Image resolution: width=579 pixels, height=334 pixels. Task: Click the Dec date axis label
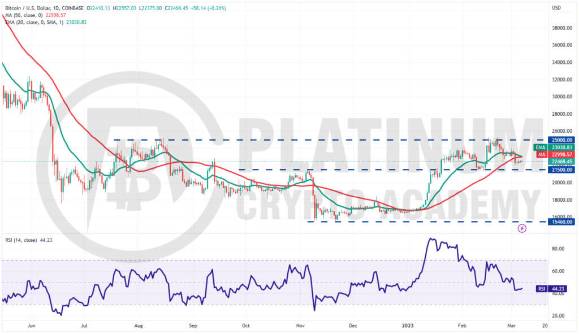click(353, 326)
